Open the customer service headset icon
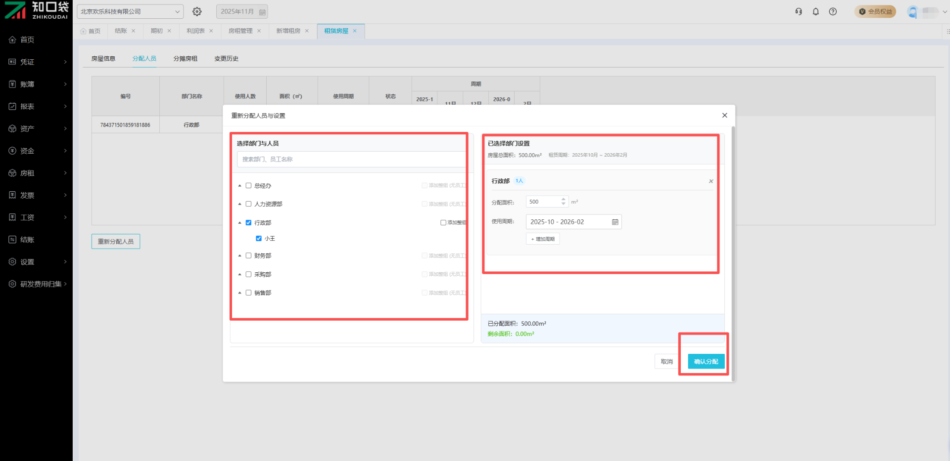This screenshot has width=950, height=461. point(799,11)
